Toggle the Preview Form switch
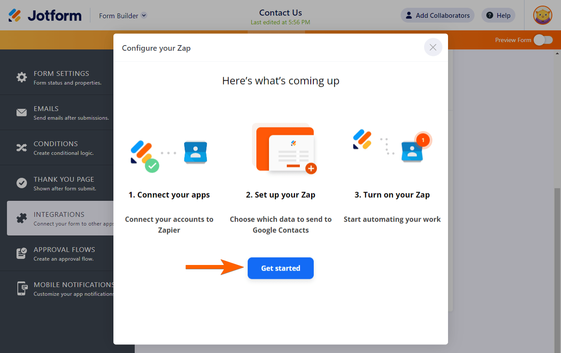561x353 pixels. click(543, 40)
